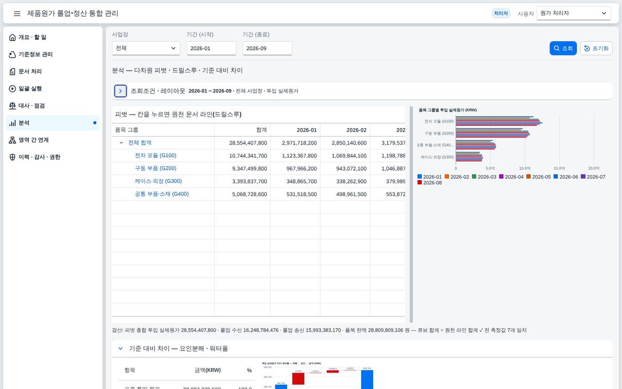The height and width of the screenshot is (389, 622).
Task: Click cell 1,123,367,800 in G100 row
Action: point(295,156)
